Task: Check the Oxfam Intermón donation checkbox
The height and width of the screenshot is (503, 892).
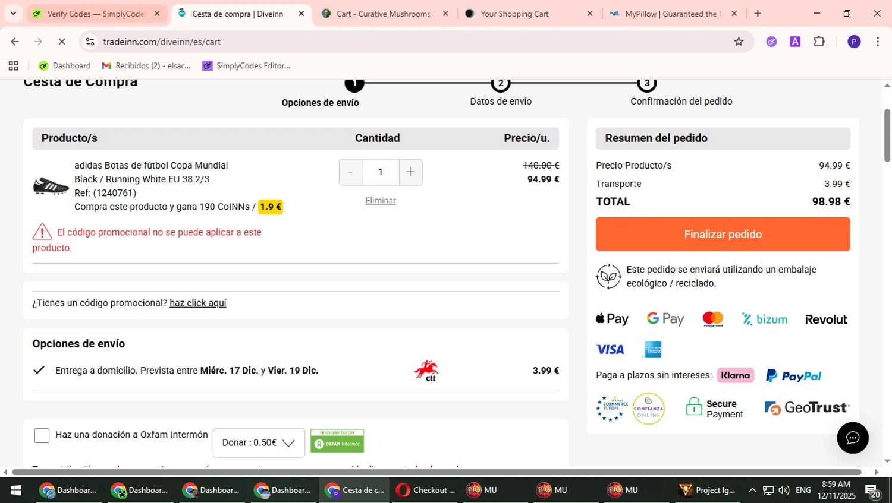Action: [x=42, y=435]
